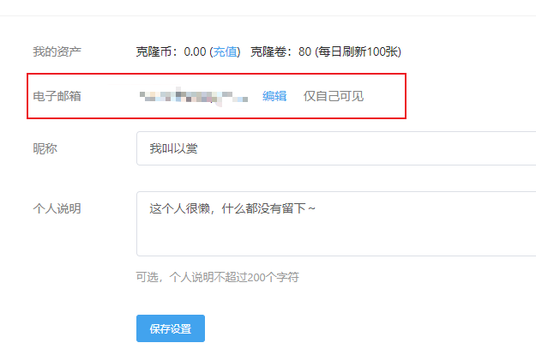
Task: Click the hint 可选，个人说明不超过200个字符
Action: pos(218,277)
